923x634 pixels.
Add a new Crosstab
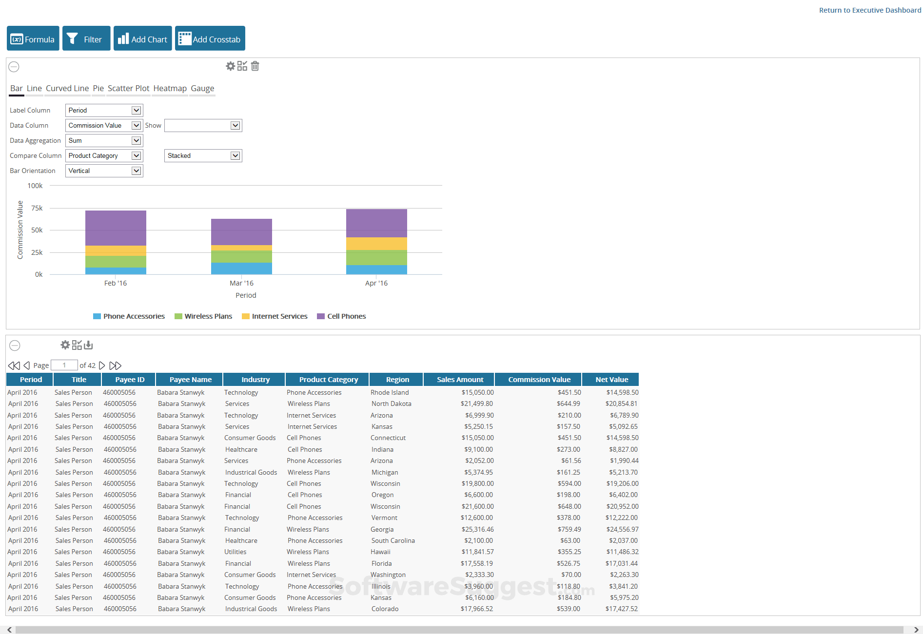(x=210, y=38)
